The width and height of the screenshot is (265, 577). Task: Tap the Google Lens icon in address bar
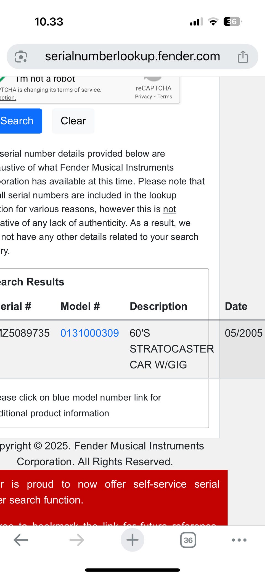[21, 57]
